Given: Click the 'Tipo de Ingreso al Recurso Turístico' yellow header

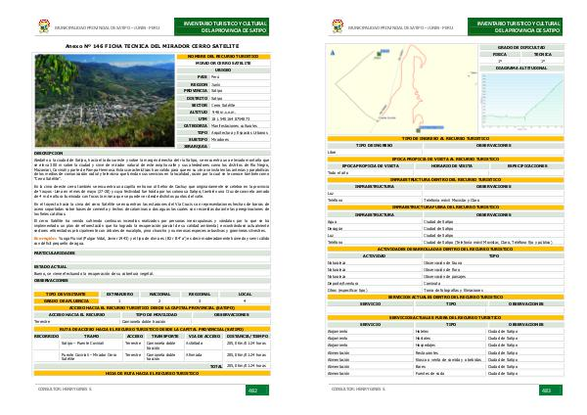Looking at the screenshot, I should [x=445, y=139].
